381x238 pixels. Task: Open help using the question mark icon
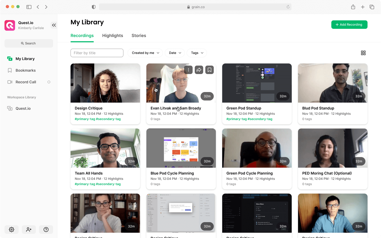pos(46,229)
